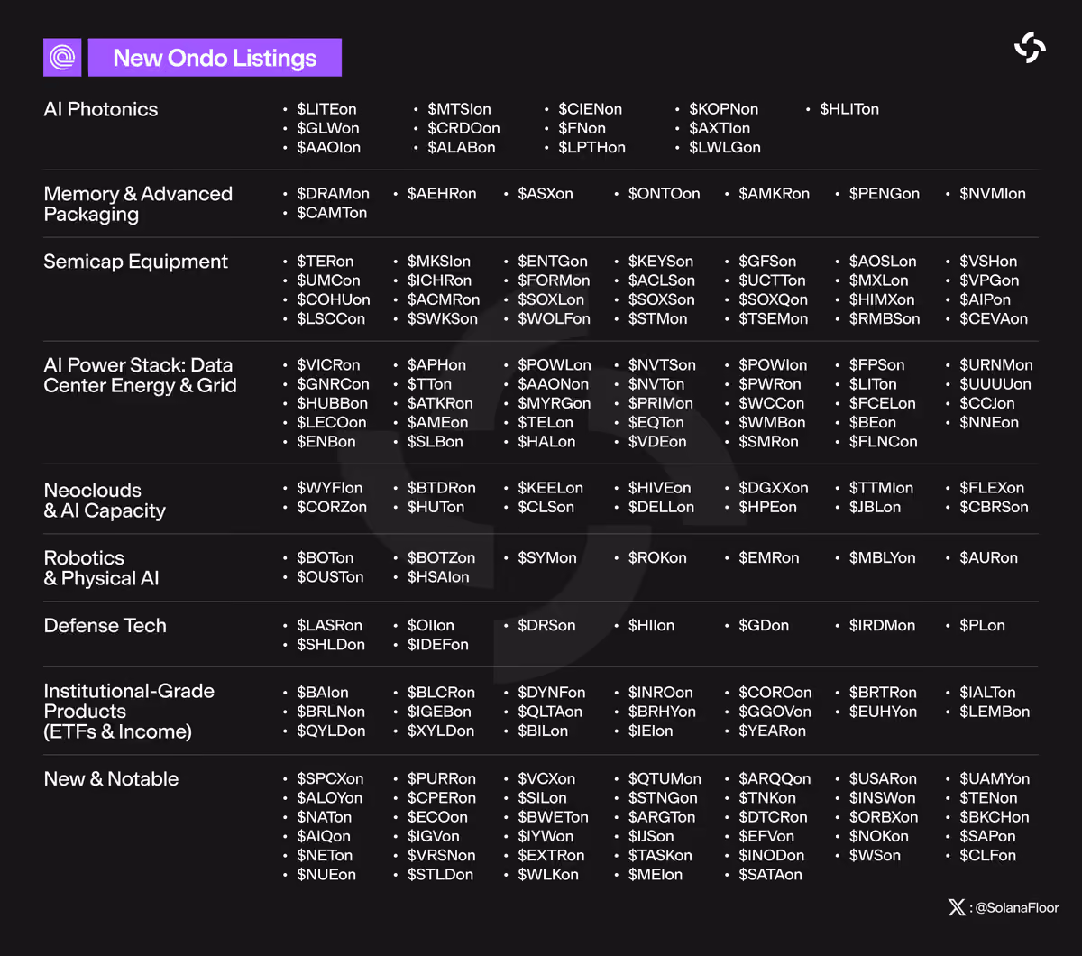Click the $DELLon ticker
The height and width of the screenshot is (956, 1082).
point(662,507)
